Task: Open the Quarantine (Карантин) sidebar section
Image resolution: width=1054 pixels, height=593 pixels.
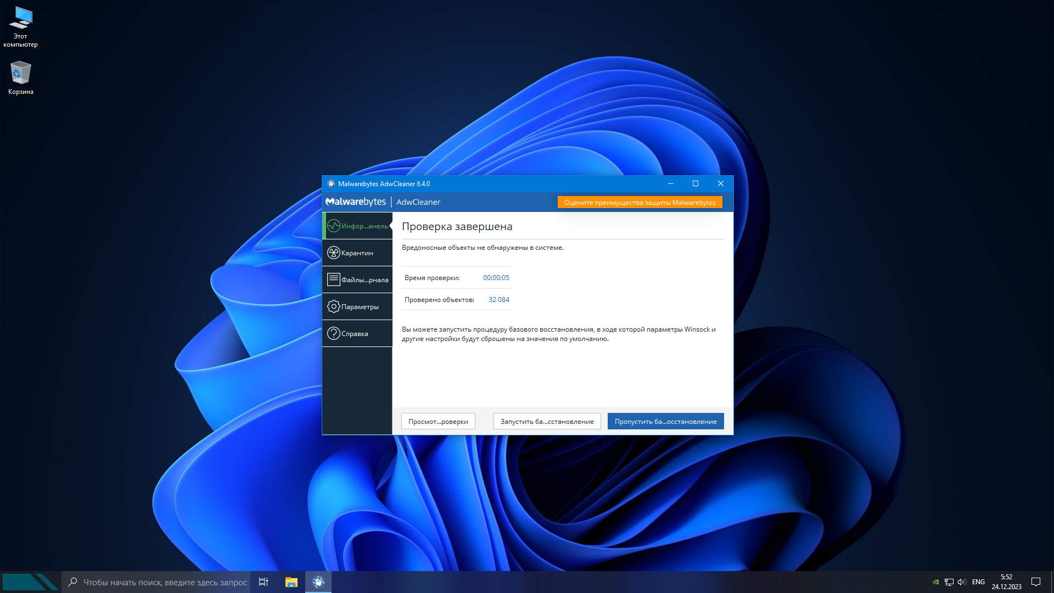Action: (x=357, y=253)
